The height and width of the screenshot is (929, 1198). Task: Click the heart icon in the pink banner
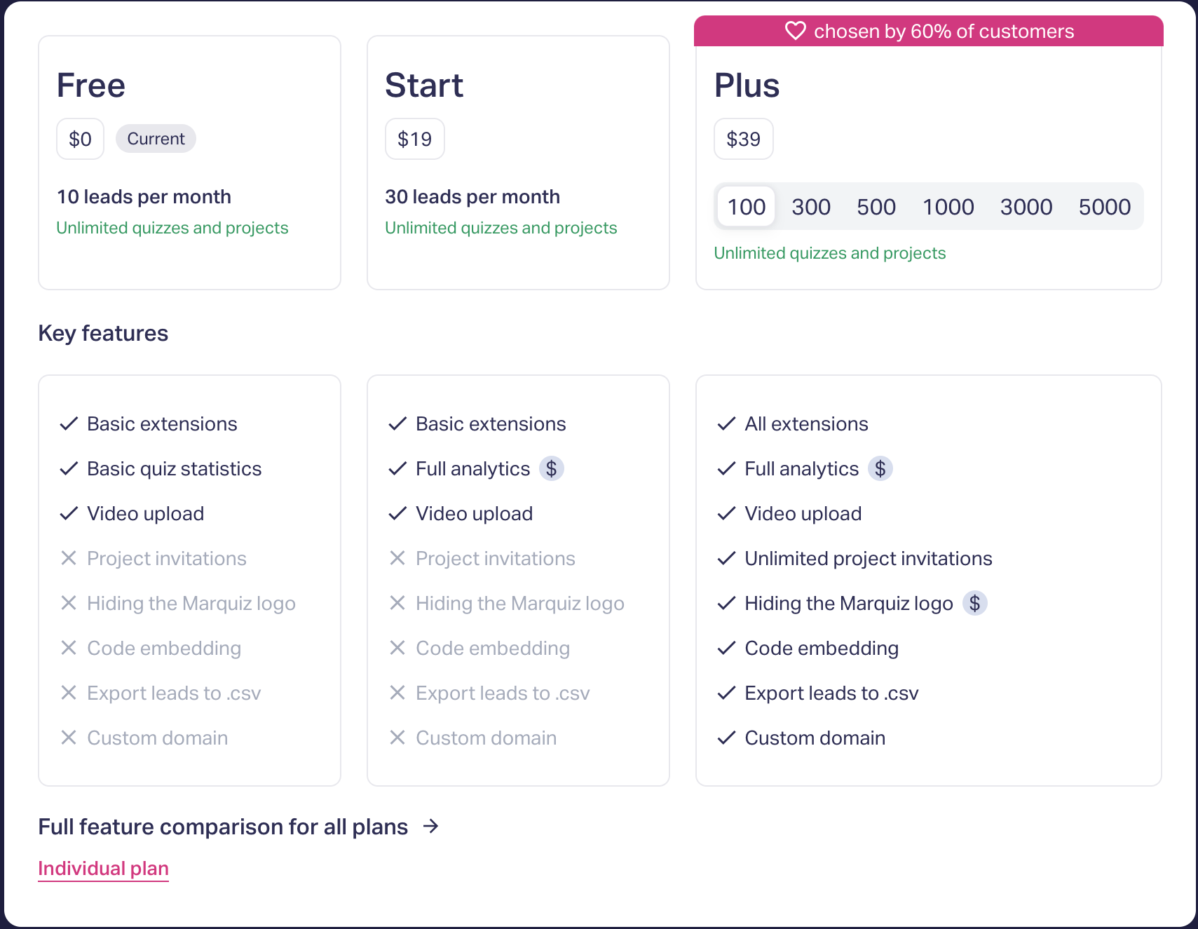tap(796, 31)
